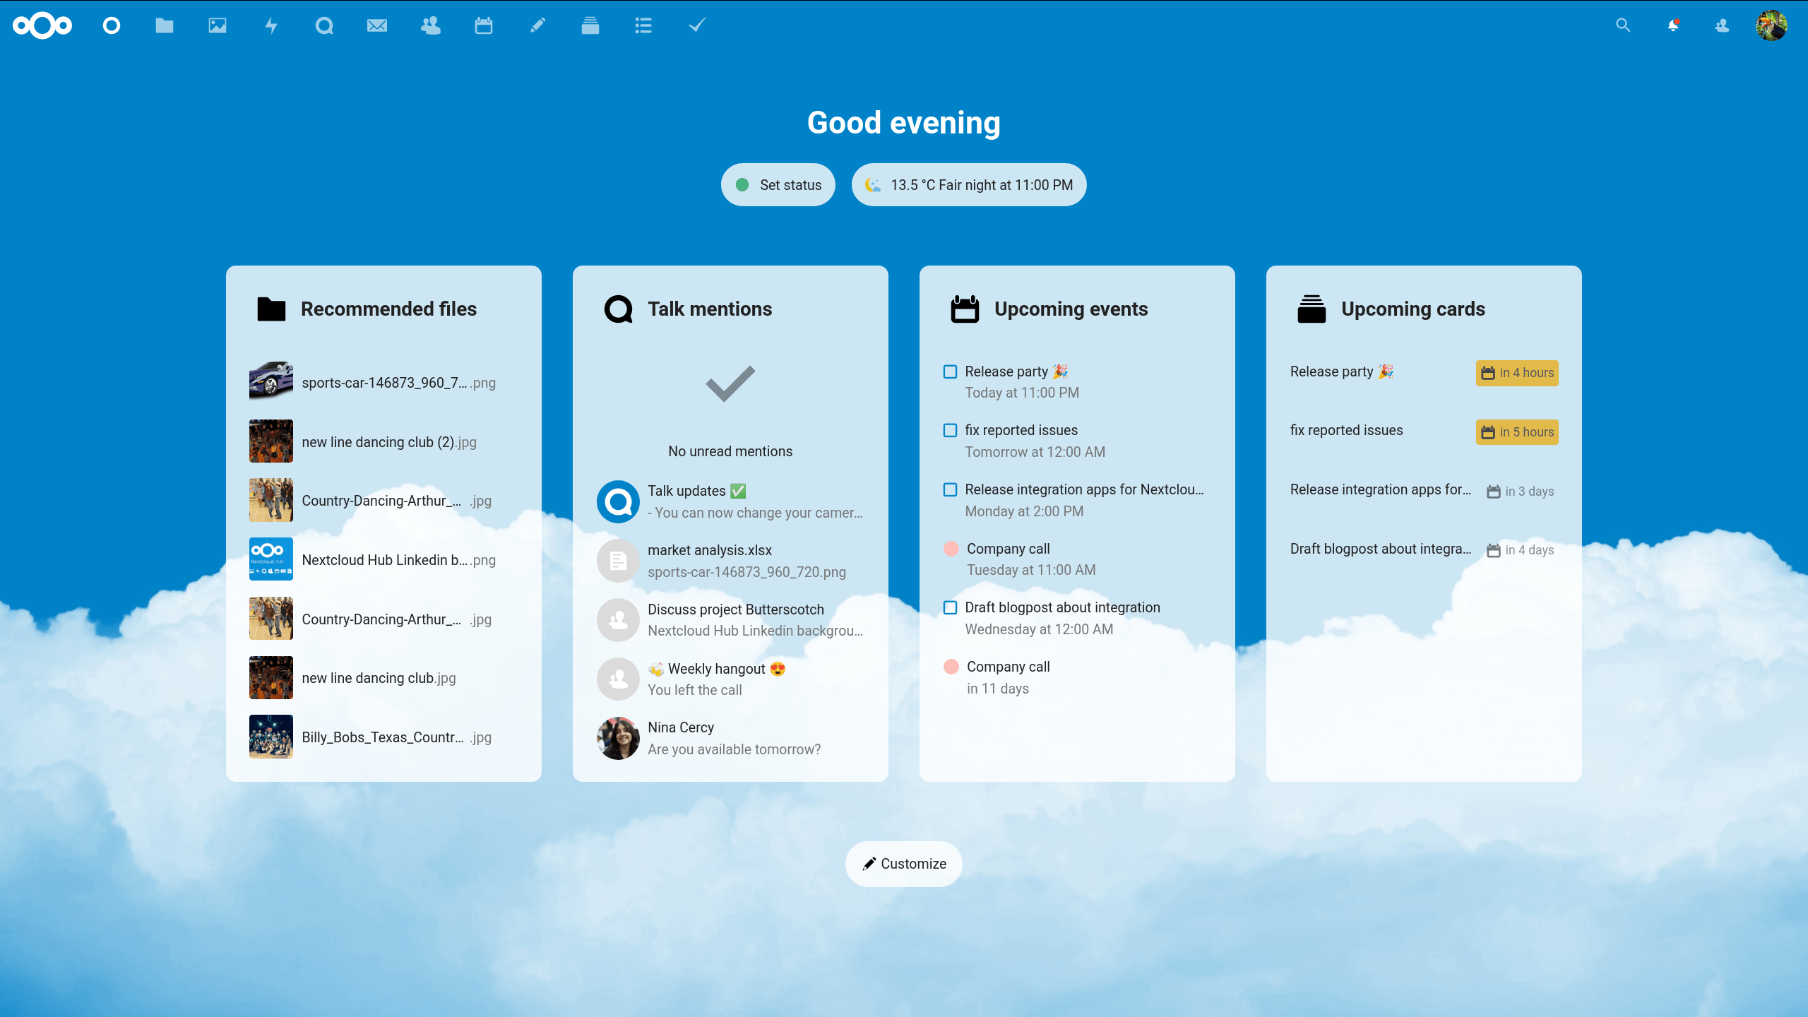This screenshot has height=1017, width=1808.
Task: Open the Photos app icon
Action: pyautogui.click(x=218, y=25)
